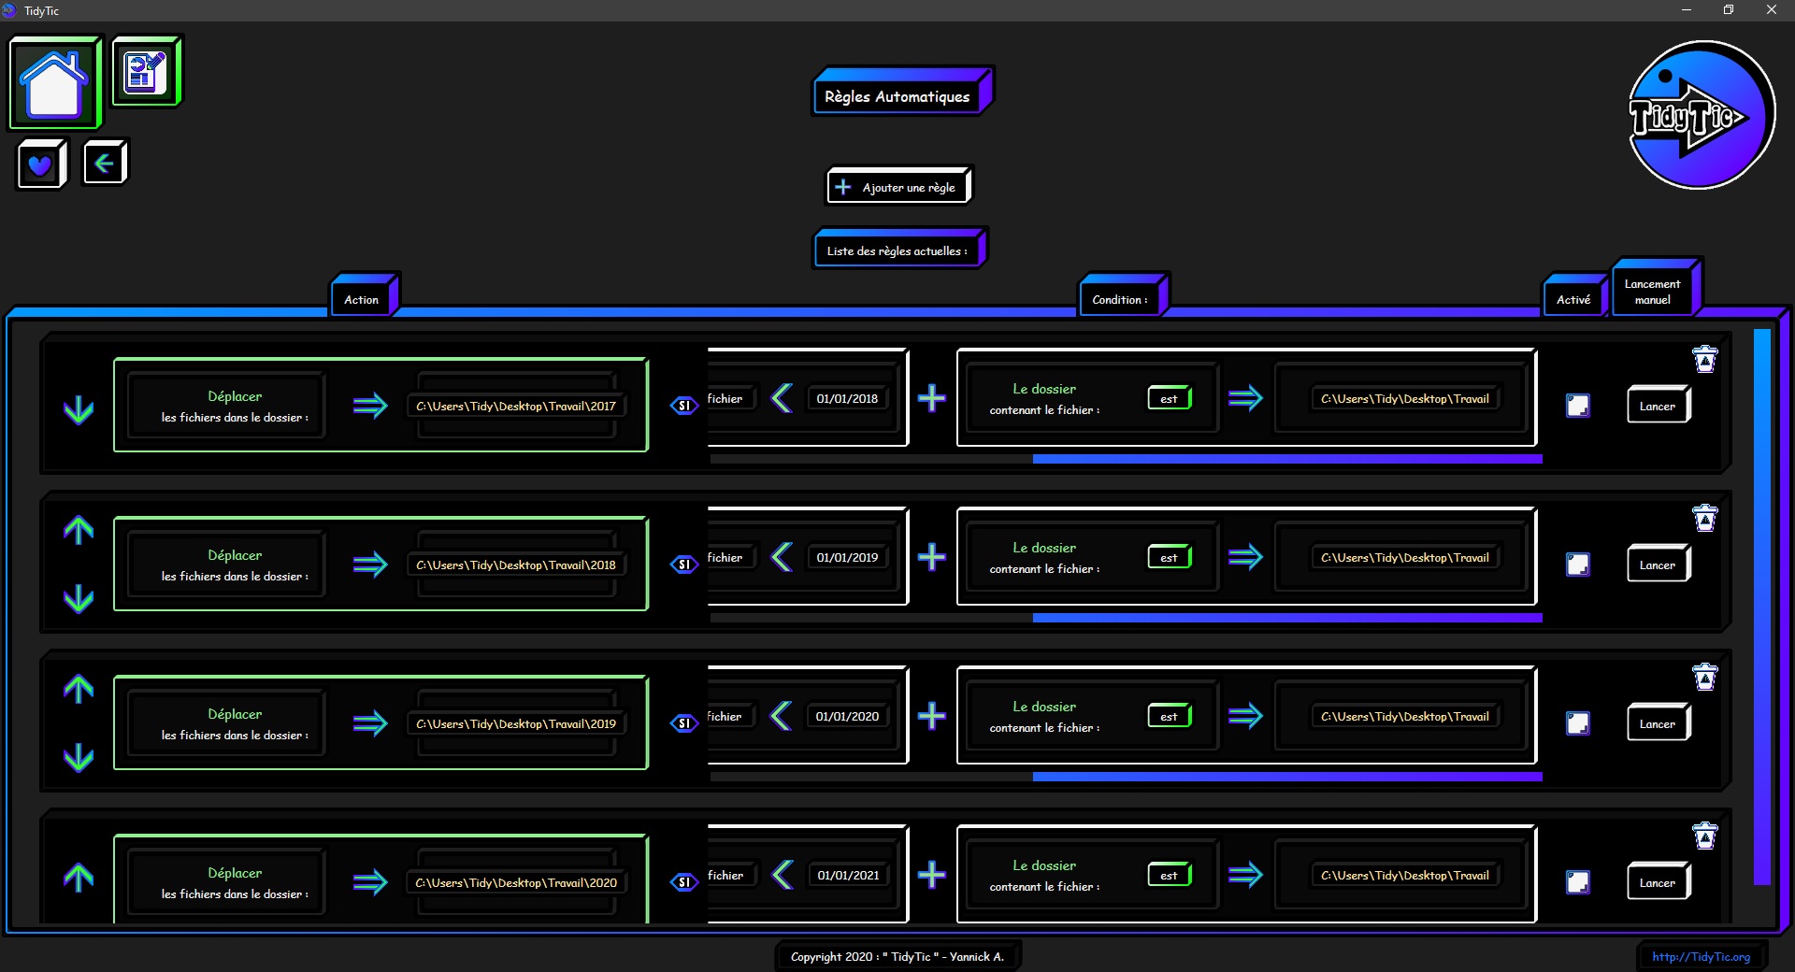Click the condition scrollbar under 01/01/2020 row
The width and height of the screenshot is (1795, 972).
[x=1287, y=777]
